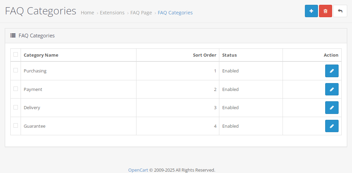
Task: Click the Category Name column header
Action: coord(41,55)
